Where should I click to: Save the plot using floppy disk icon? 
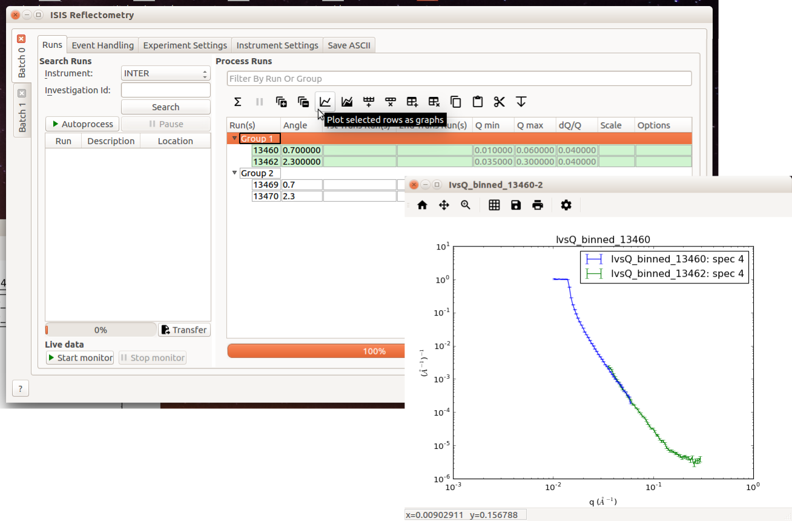(516, 205)
